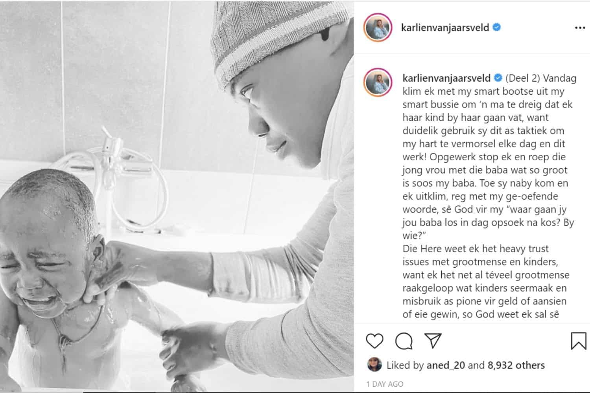
Task: Open karlienvanjaarsveld profile from header username
Action: pyautogui.click(x=445, y=28)
